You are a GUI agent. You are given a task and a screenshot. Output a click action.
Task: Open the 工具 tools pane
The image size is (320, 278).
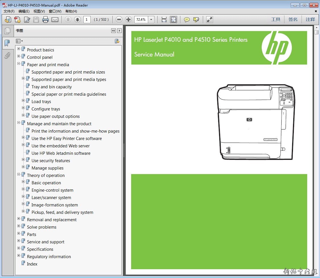(276, 19)
